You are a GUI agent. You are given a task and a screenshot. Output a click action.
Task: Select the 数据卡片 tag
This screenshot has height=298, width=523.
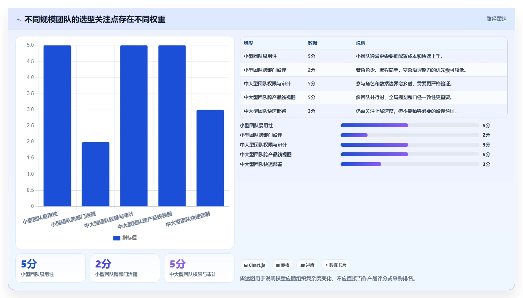(336, 265)
